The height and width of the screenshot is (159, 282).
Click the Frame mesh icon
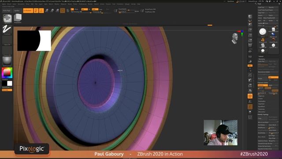point(250,75)
